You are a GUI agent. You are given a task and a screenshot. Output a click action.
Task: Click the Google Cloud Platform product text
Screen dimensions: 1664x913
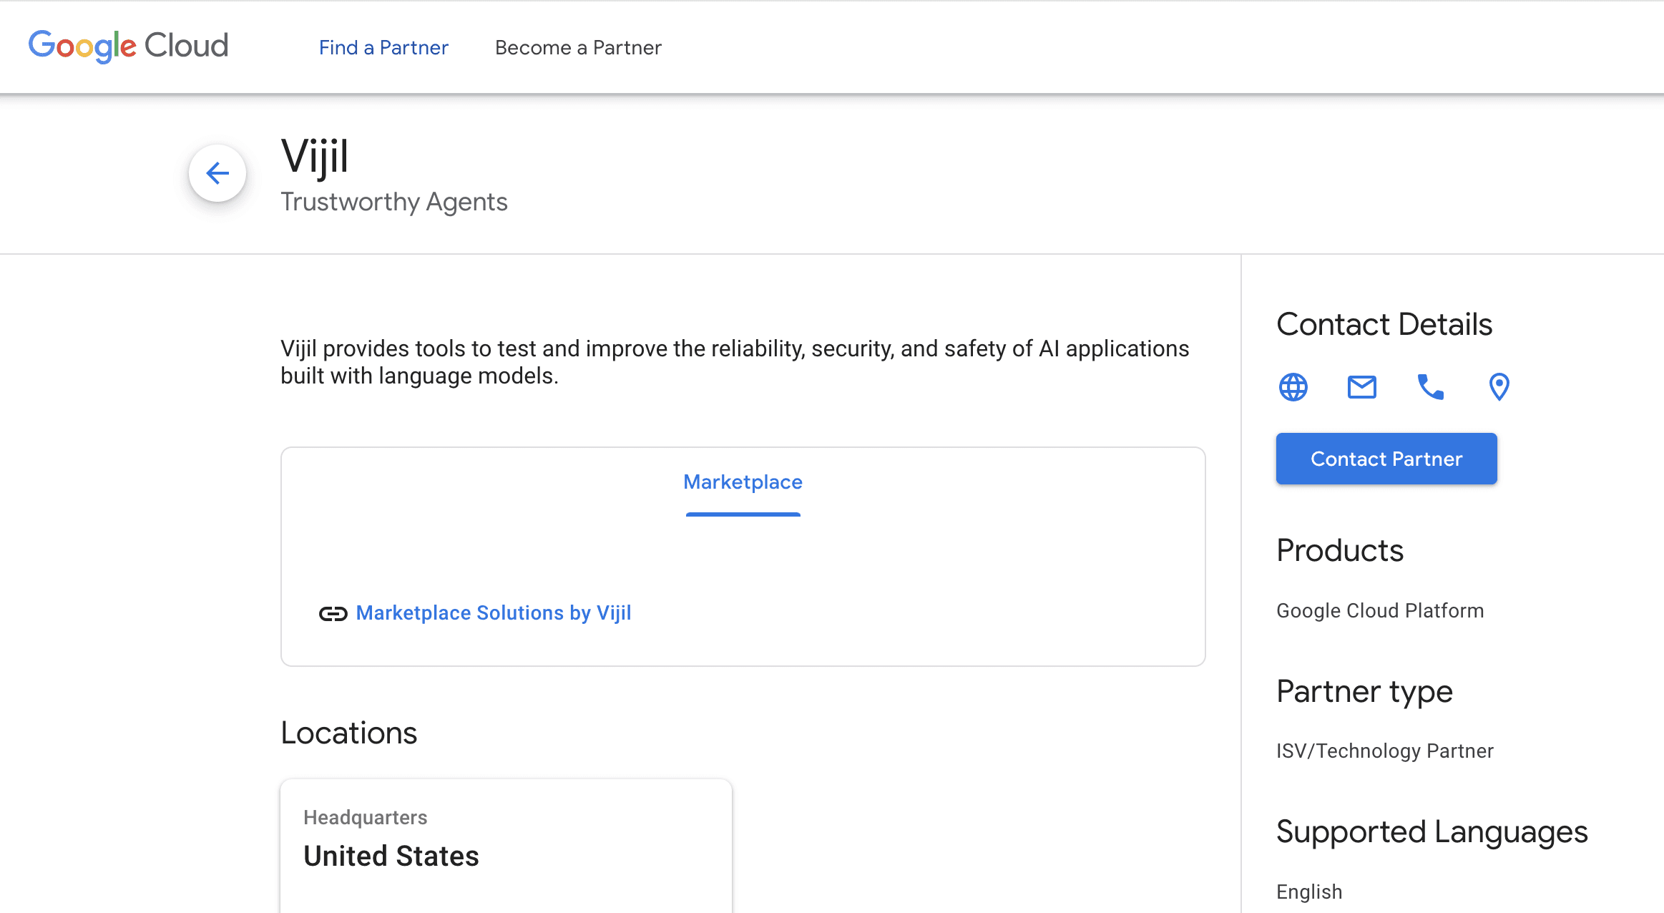tap(1380, 610)
